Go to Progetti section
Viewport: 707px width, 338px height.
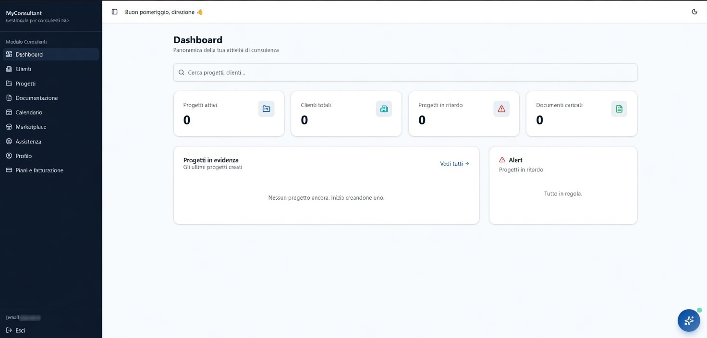click(x=51, y=83)
